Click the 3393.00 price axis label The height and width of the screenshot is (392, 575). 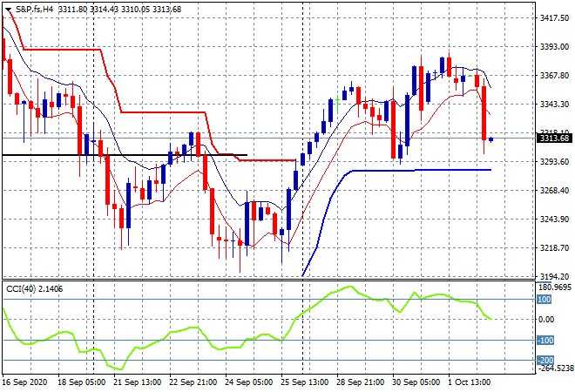point(554,46)
